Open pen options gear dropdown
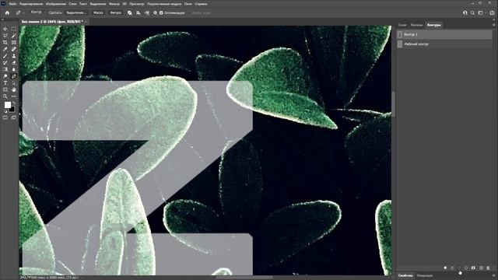498x280 pixels. click(156, 13)
